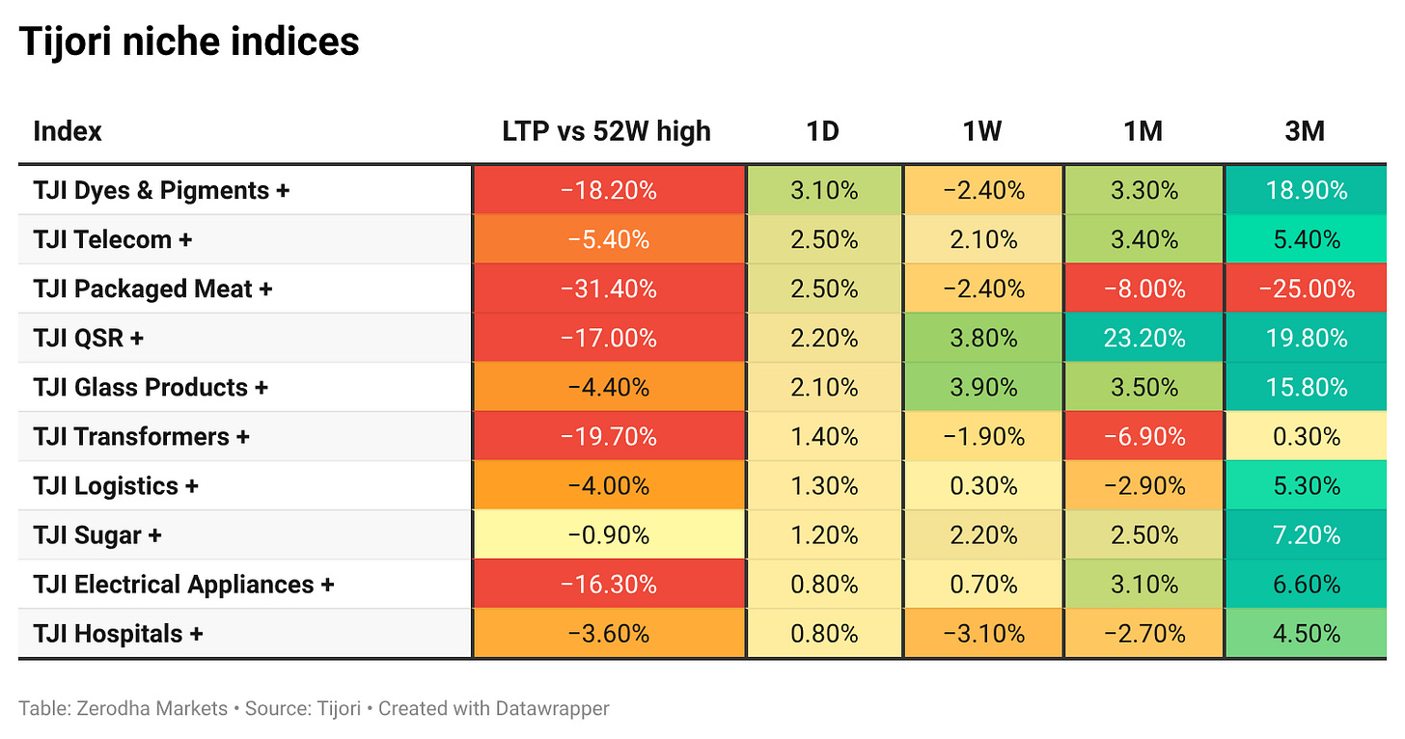Click the 23.20% QSR 1M cell
The height and width of the screenshot is (739, 1405).
[x=1144, y=338]
